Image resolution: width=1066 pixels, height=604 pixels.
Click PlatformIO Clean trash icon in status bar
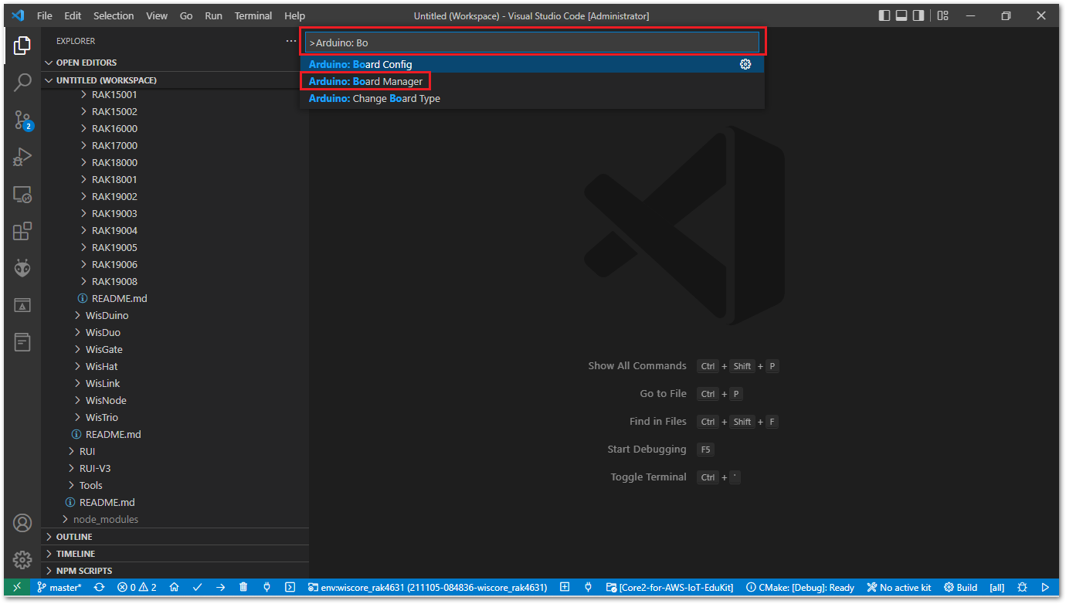coord(243,587)
